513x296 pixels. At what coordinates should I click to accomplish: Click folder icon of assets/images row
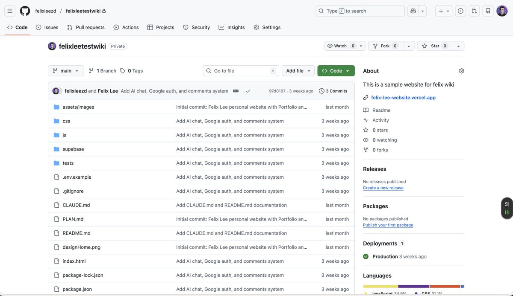tap(56, 107)
